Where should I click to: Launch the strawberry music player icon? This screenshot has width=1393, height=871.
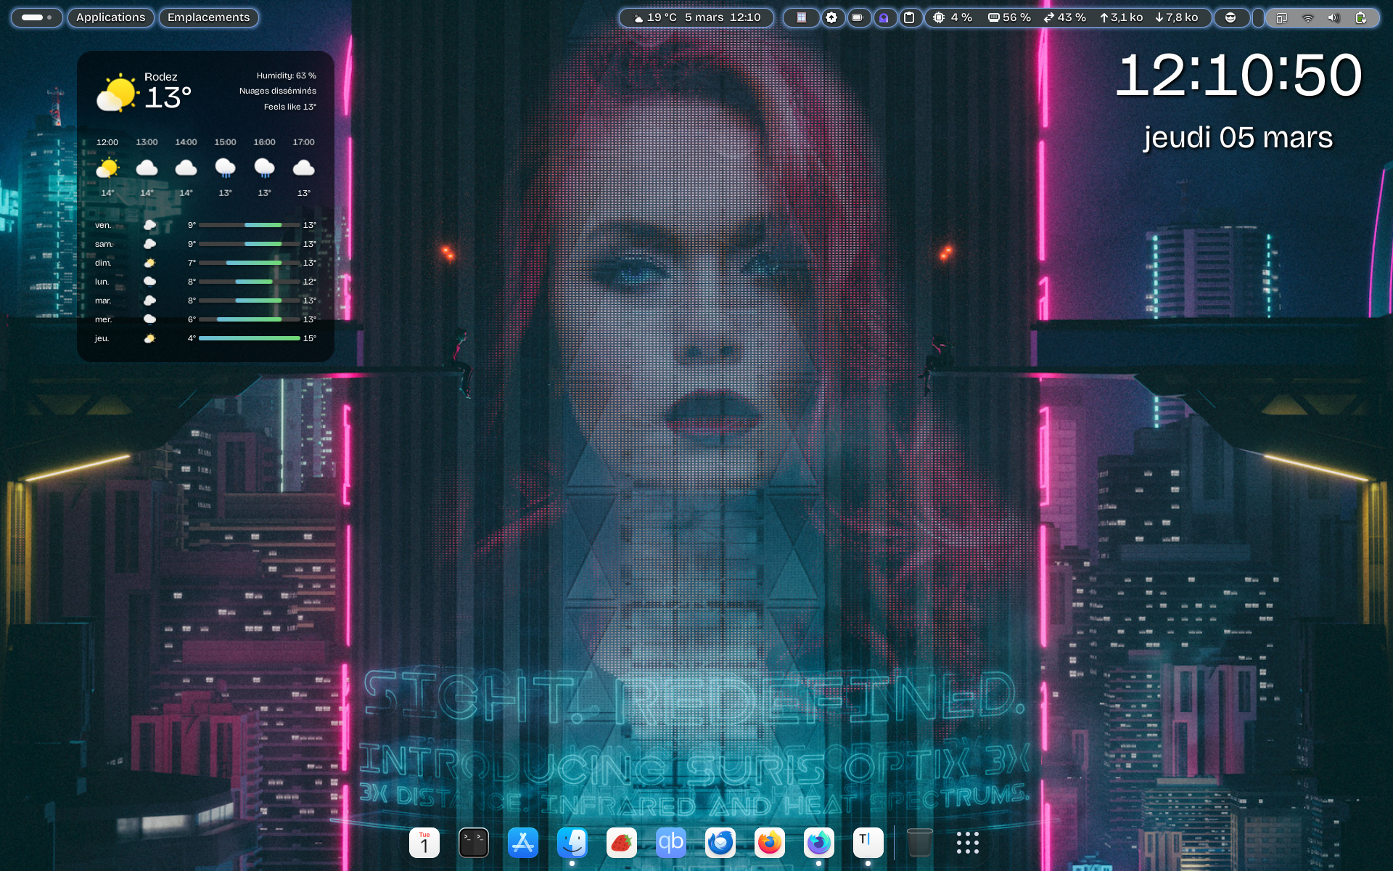click(622, 843)
